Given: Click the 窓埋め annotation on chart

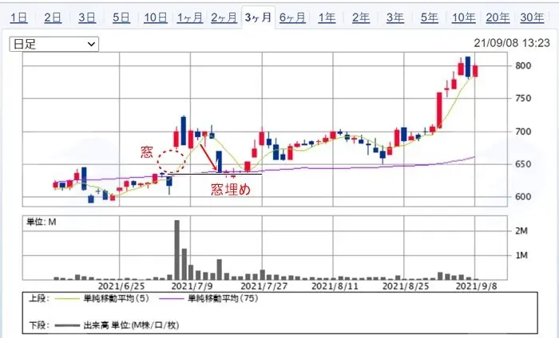Looking at the screenshot, I should coord(231,189).
